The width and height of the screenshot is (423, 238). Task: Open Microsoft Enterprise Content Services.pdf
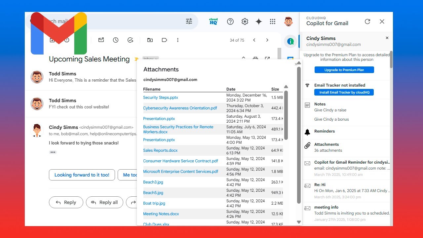181,172
